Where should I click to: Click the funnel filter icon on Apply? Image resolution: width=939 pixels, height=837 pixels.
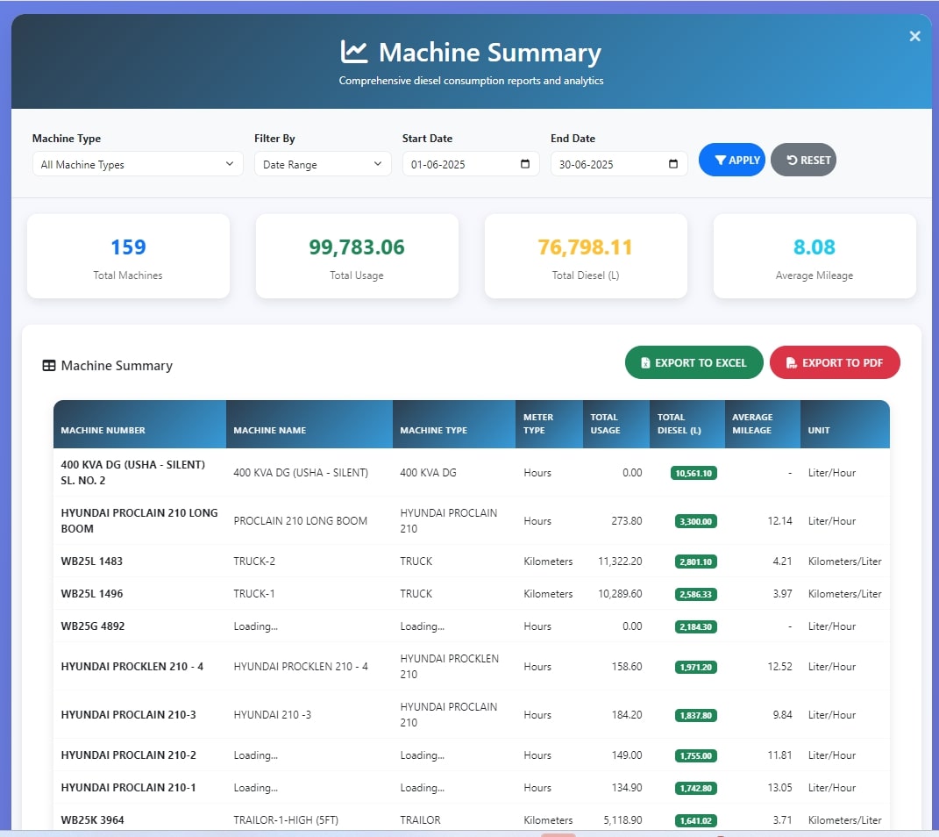720,161
